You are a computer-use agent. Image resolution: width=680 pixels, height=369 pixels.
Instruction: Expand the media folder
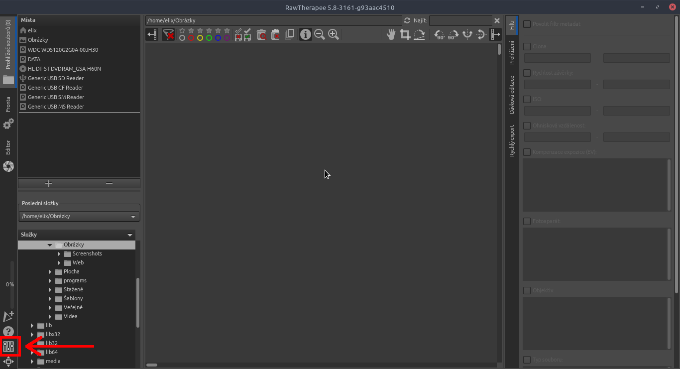tap(32, 361)
